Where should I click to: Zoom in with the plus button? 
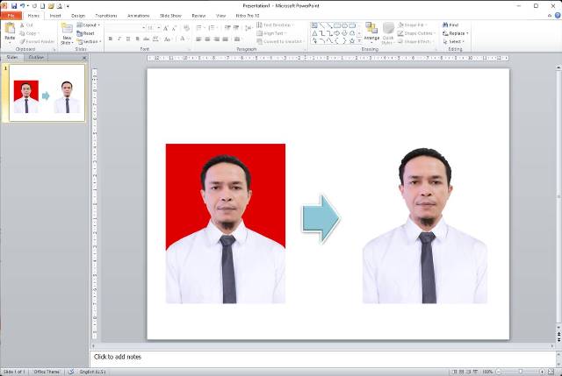click(542, 372)
